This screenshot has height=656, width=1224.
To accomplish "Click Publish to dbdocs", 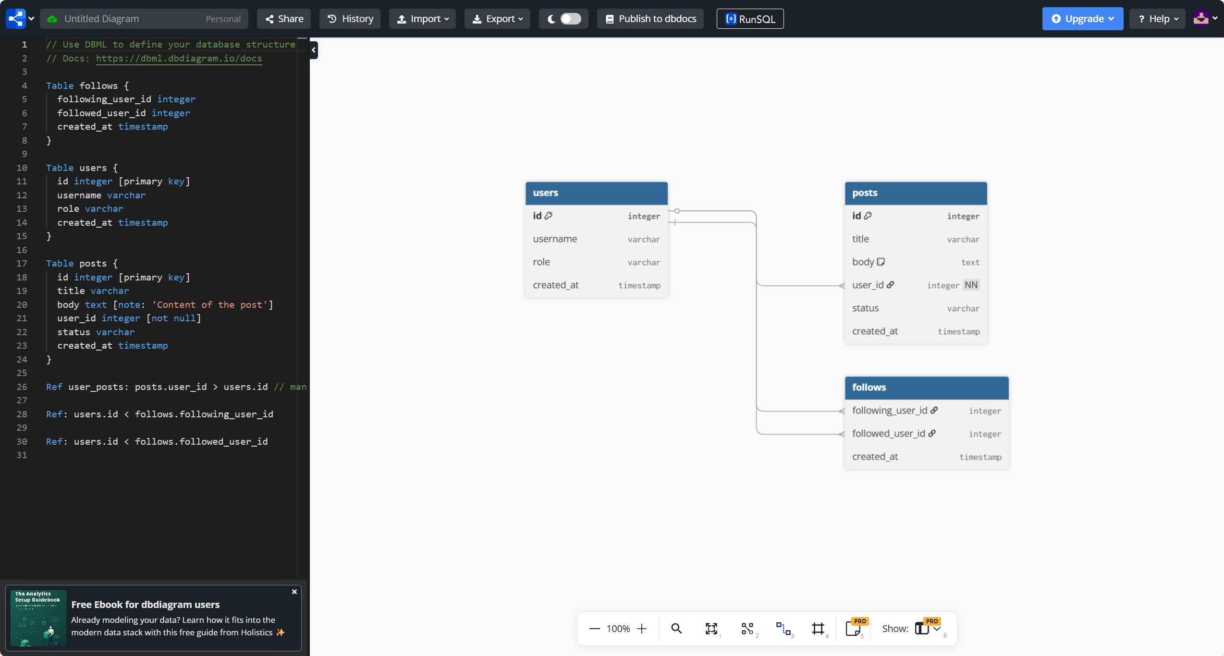I will tap(650, 19).
